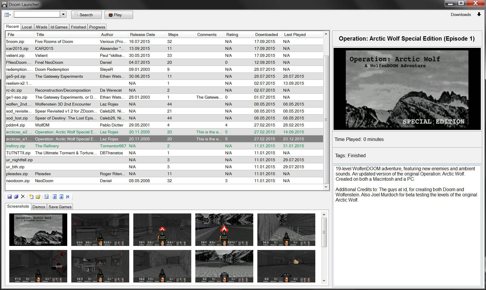Select the valiant.zip row in file list

point(15,55)
